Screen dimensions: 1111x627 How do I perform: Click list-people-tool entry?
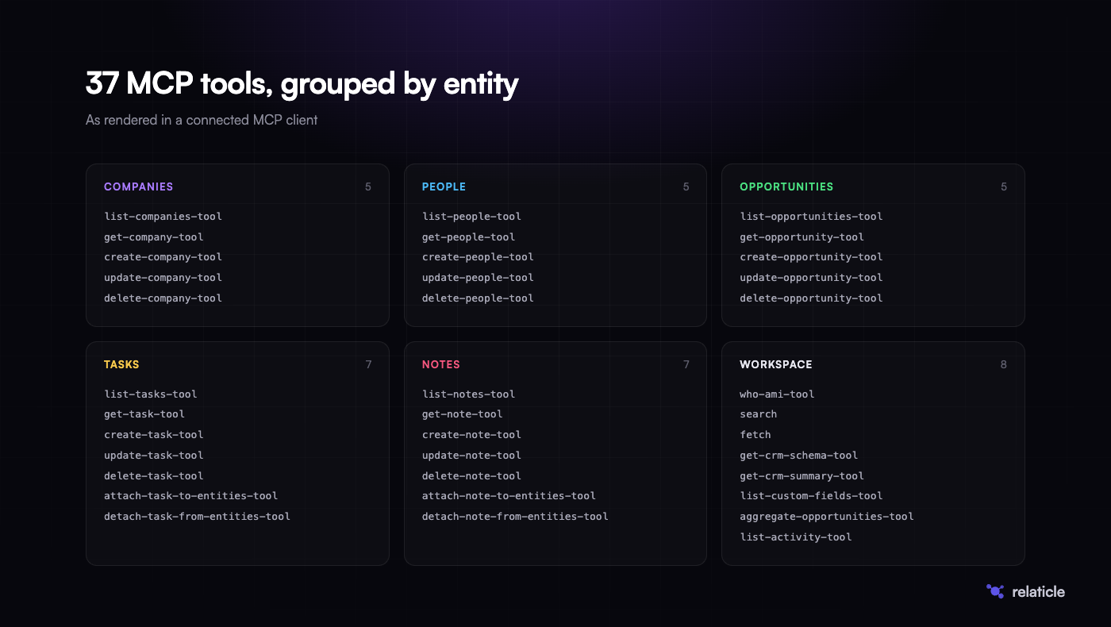coord(471,217)
